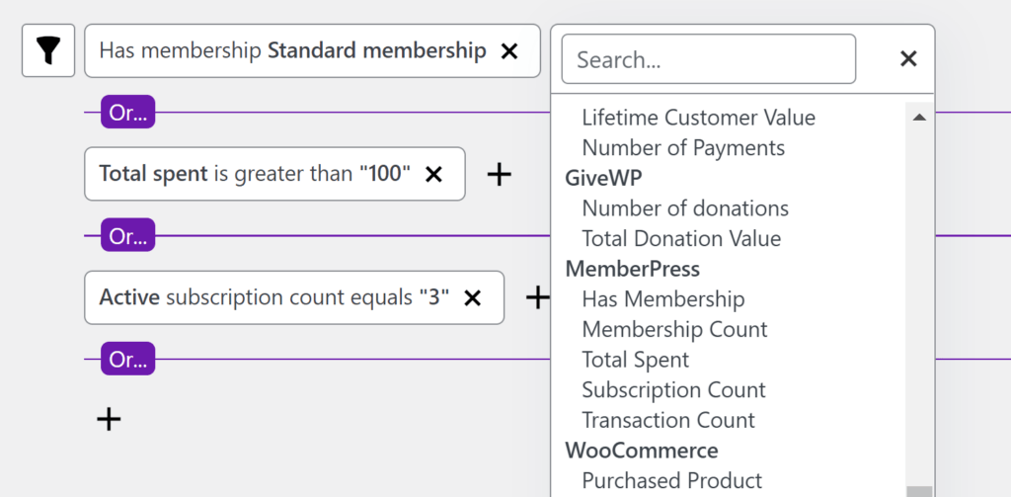Select Subscription Count option
This screenshot has height=497, width=1011.
tap(673, 390)
